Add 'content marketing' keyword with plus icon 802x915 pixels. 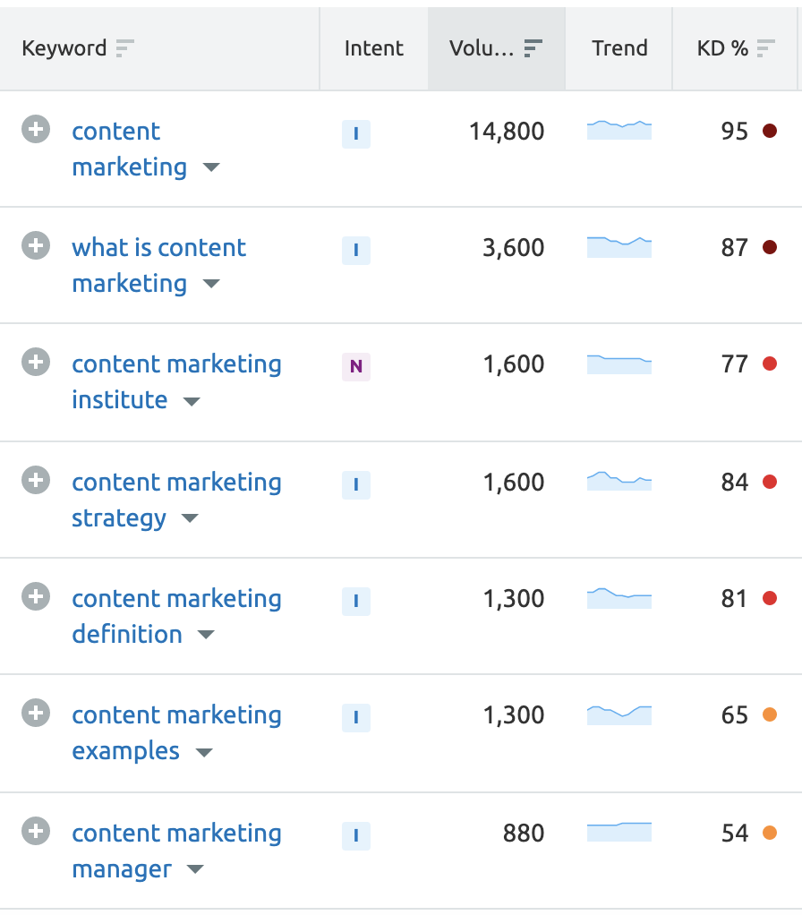click(36, 129)
